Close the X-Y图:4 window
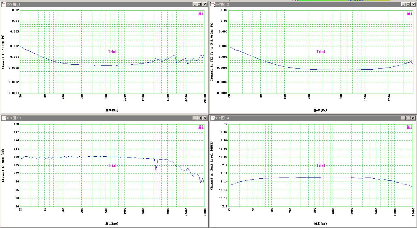Screen dimensions: 417x228 point(413,118)
